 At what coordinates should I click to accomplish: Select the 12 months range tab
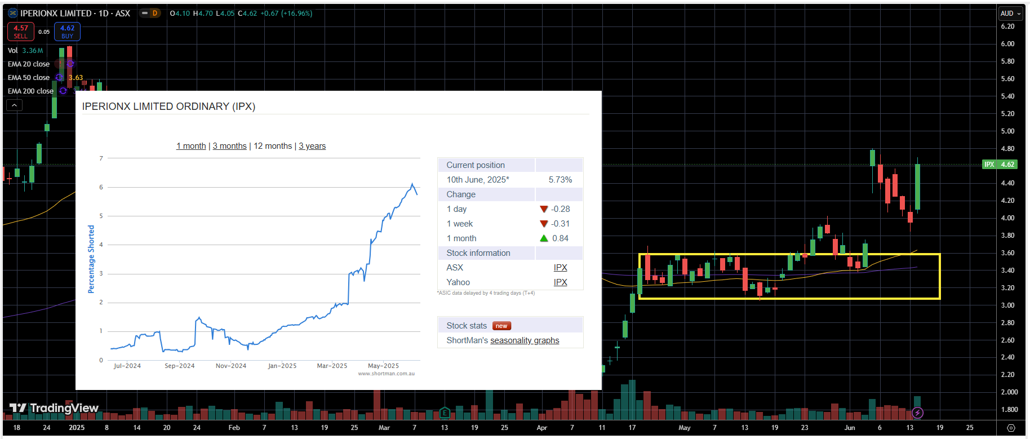pos(273,146)
